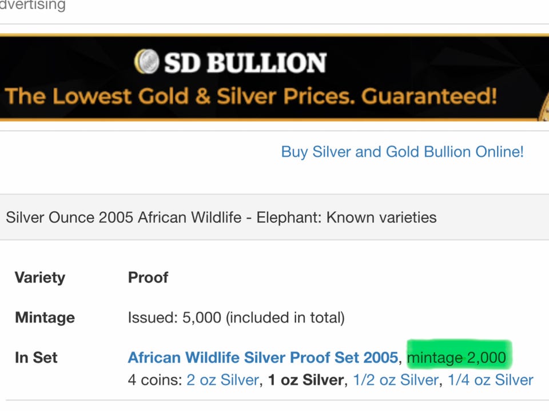Open African Wildlife Silver Proof Set 2005 link
This screenshot has height=411, width=549.
tap(262, 358)
